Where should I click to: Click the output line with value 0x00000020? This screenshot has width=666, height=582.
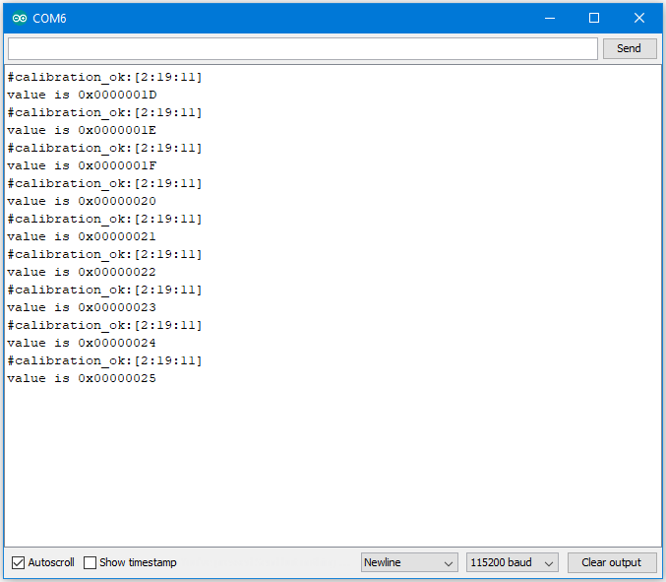[x=82, y=201]
